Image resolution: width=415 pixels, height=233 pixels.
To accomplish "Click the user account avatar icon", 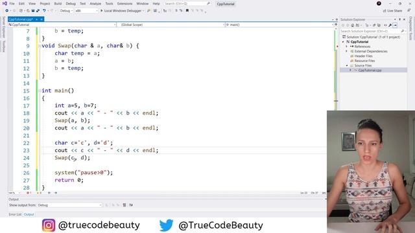I will pos(379,3).
